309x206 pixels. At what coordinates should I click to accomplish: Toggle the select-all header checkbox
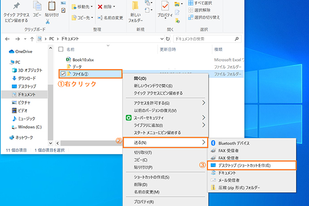click(61, 49)
